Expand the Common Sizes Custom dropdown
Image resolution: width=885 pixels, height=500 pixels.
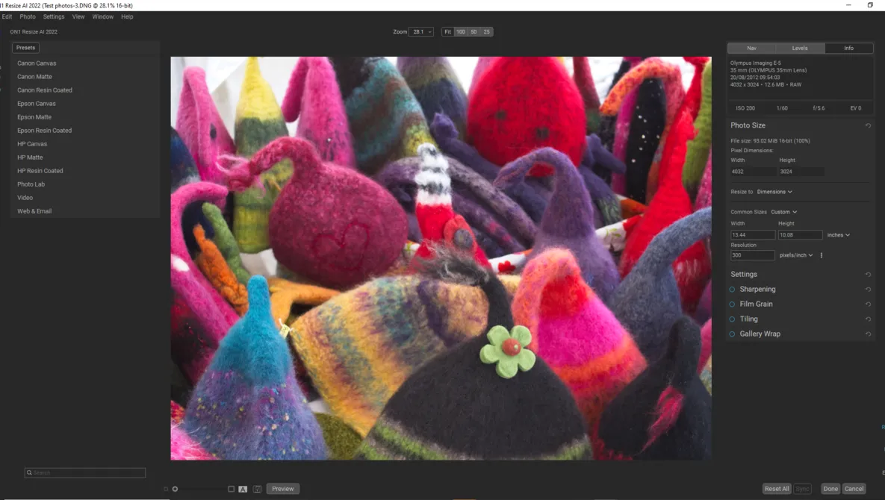pos(784,212)
